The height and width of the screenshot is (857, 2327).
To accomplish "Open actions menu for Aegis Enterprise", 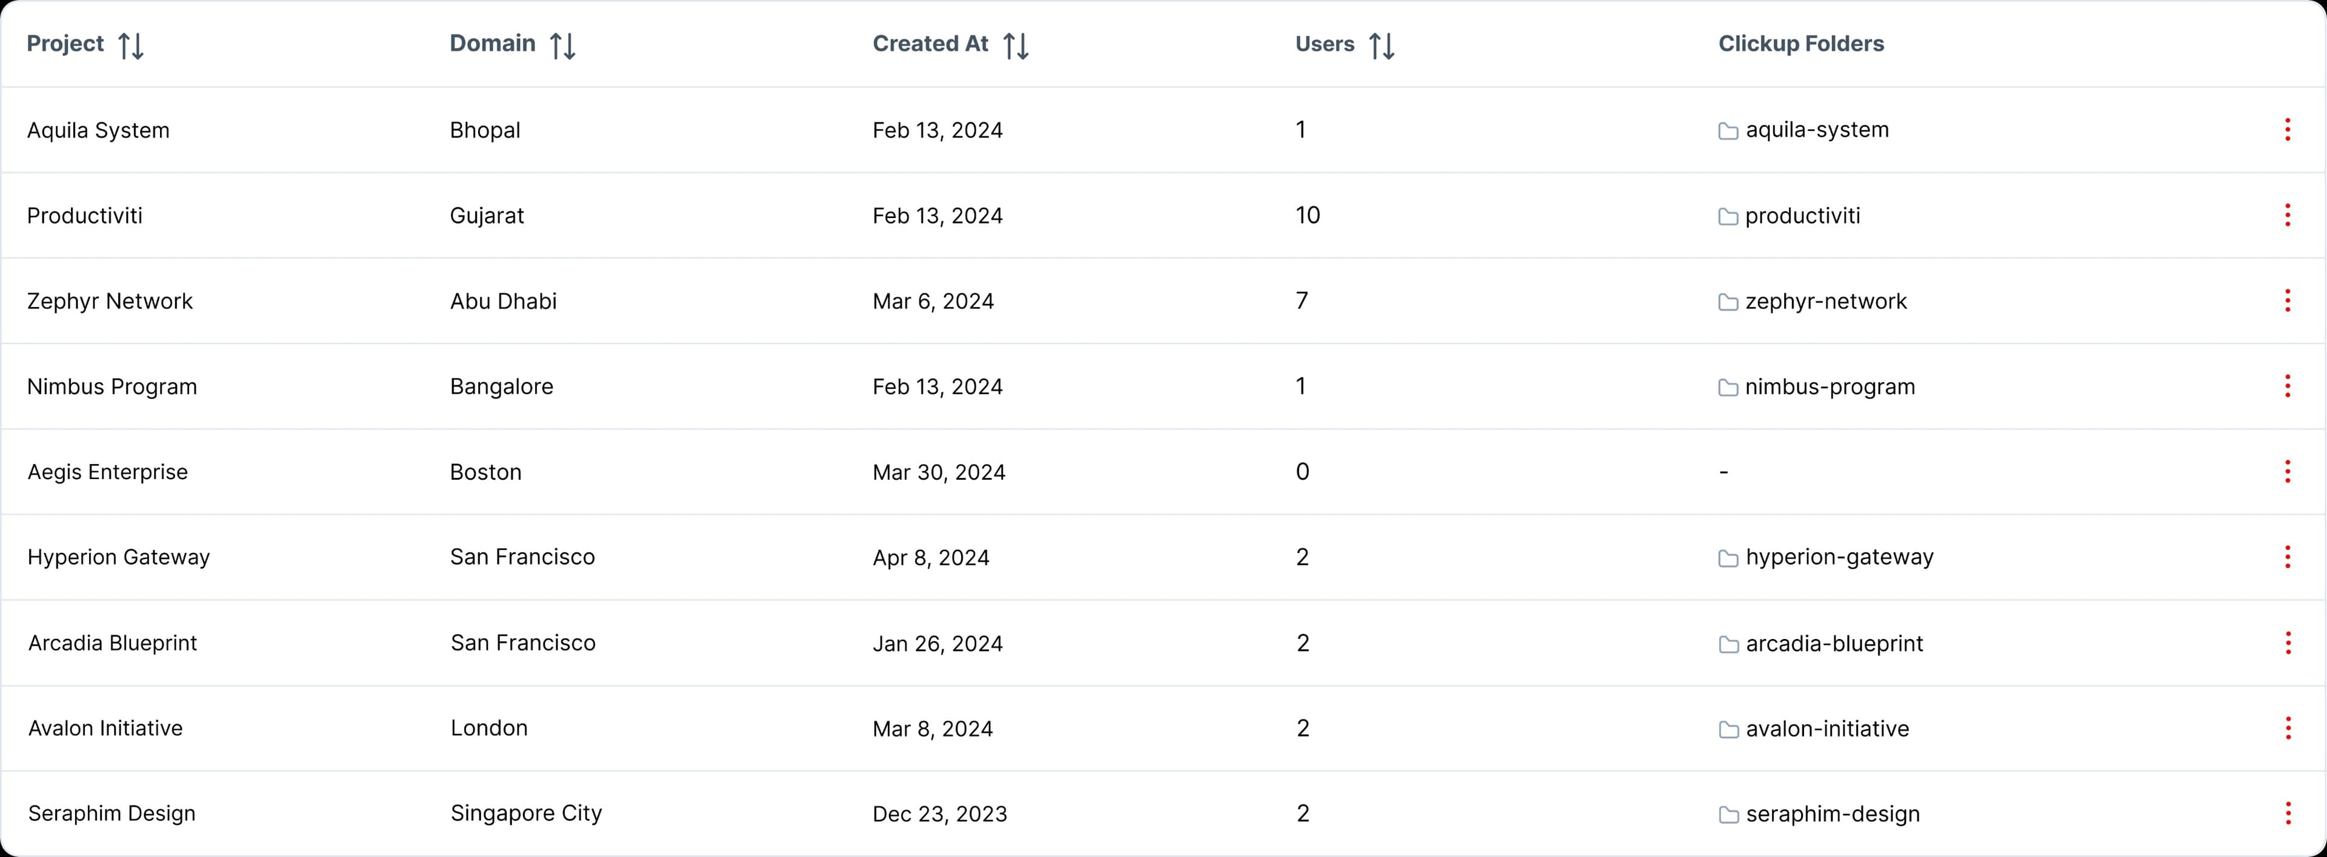I will 2287,471.
